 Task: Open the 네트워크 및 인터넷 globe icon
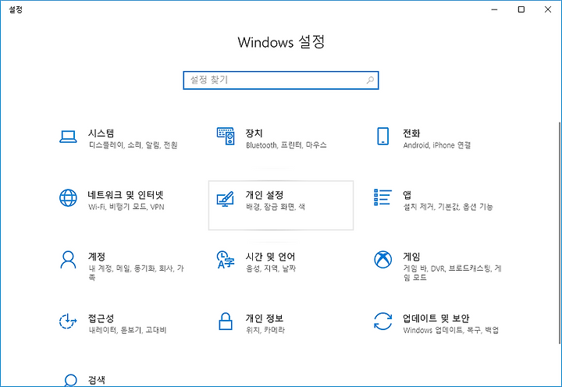68,198
